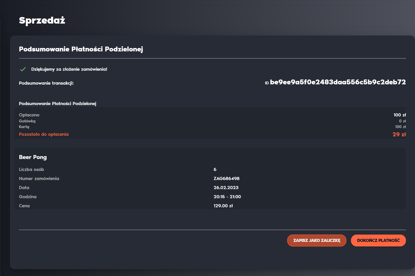Screen dimensions: 415x276
Task: Click the time slot 20:15 - 21:00
Action: point(227,197)
